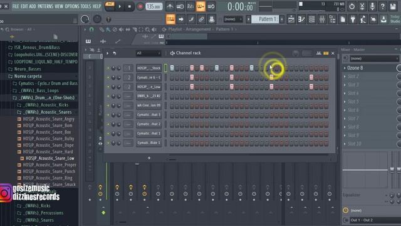
Task: Click the HOSJP Stock channel volume knob
Action: point(118,68)
